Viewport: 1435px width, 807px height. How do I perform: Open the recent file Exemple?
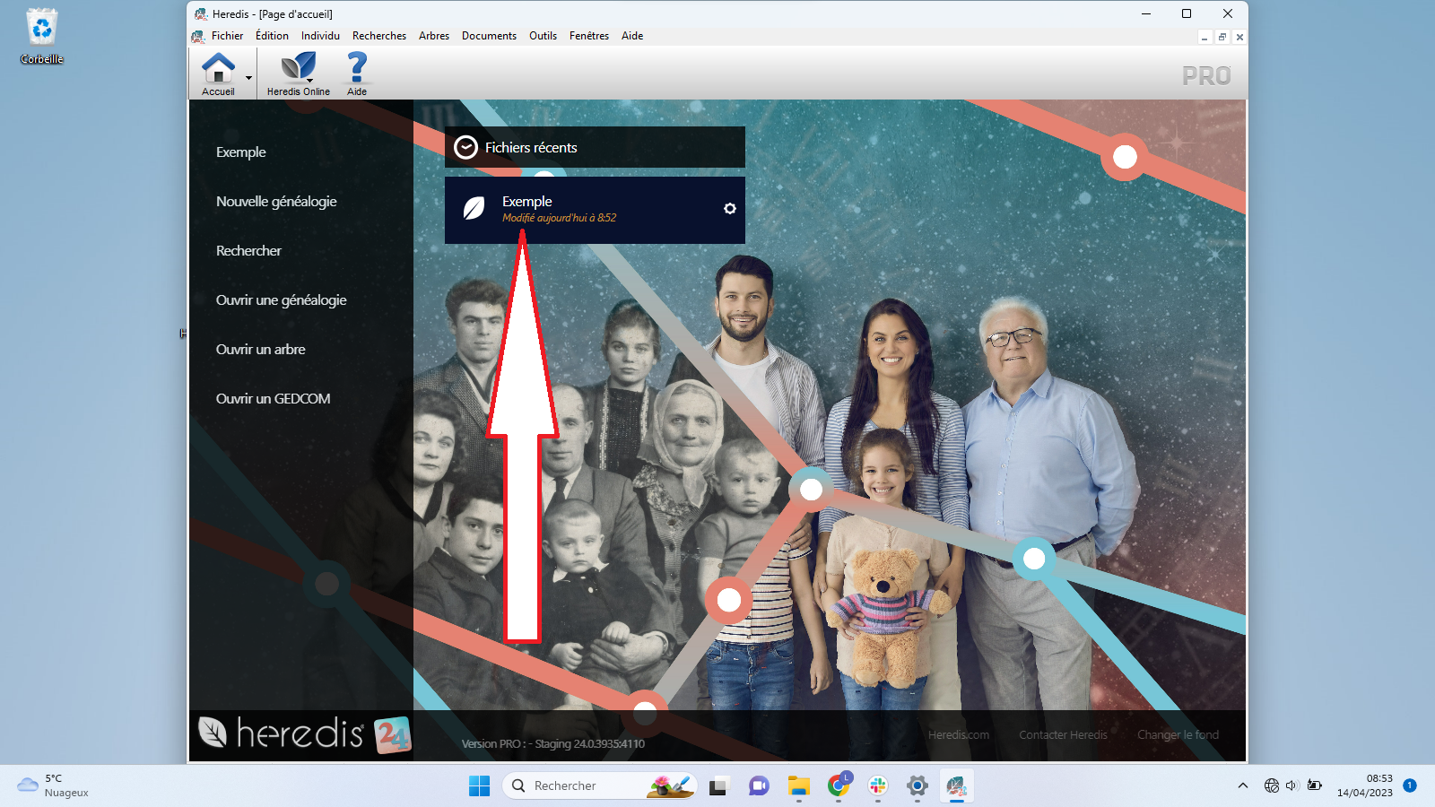pyautogui.click(x=595, y=210)
